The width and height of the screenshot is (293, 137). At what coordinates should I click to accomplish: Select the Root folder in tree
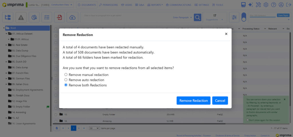tap(27, 28)
